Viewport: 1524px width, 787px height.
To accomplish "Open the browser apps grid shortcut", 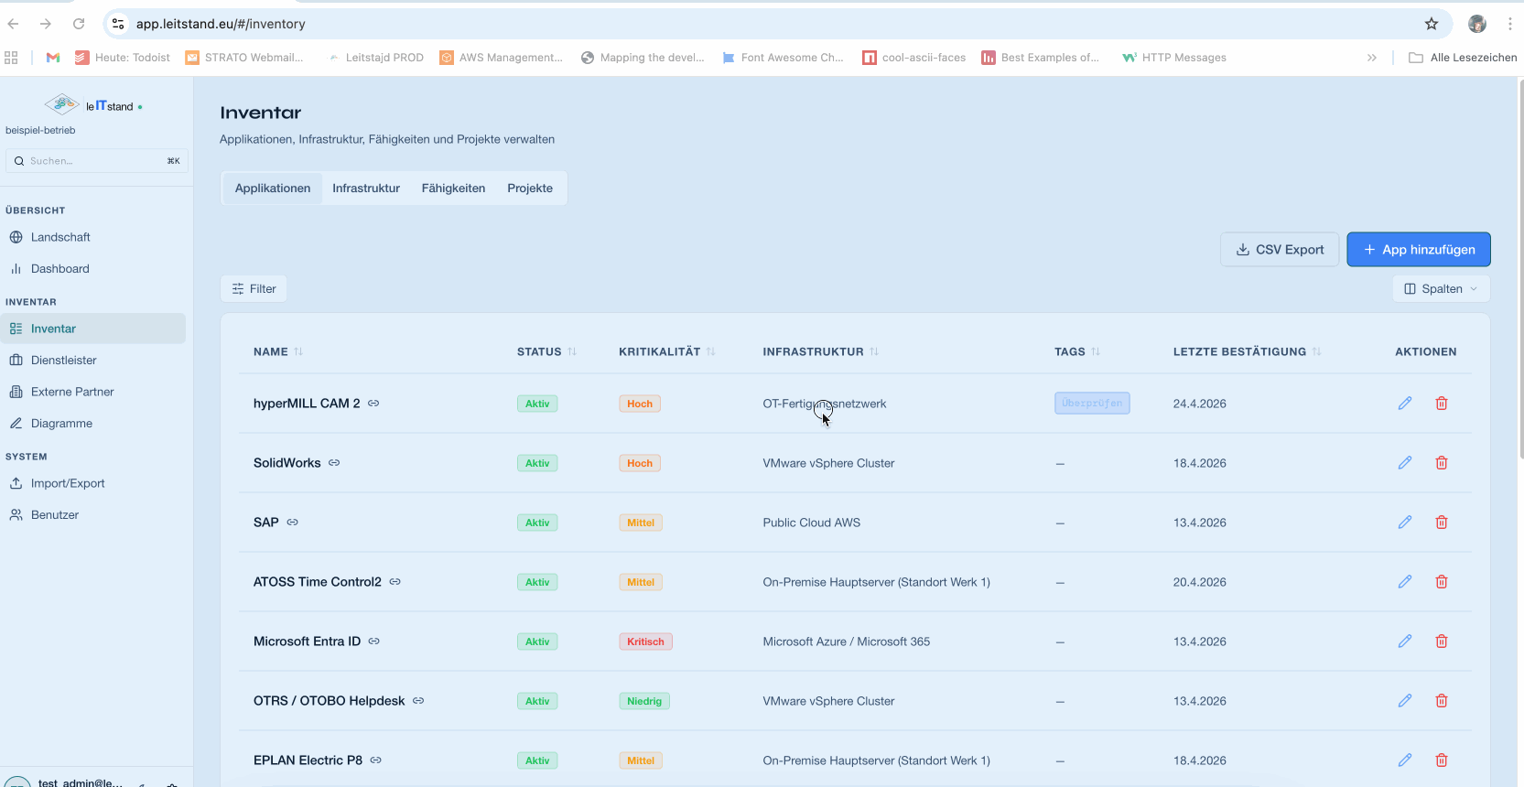I will (x=11, y=58).
